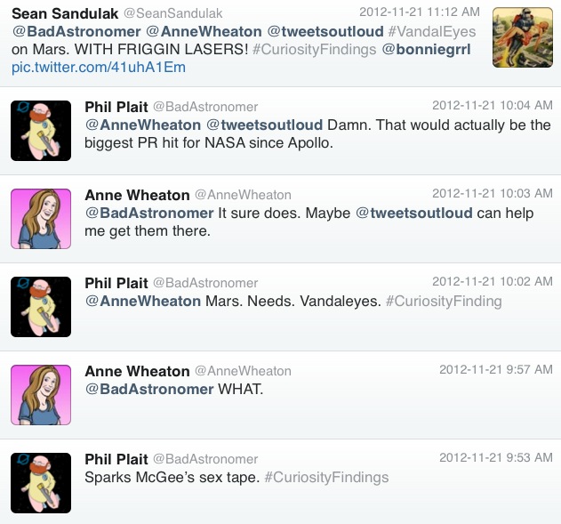Click Phil Plait's avatar beside the Apollo tweet
Screen dimensions: 561x524
tap(40, 130)
